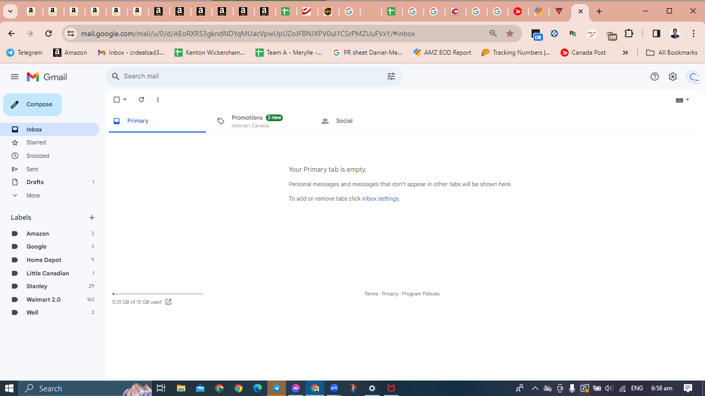
Task: Switch to the Primary tab
Action: click(157, 121)
